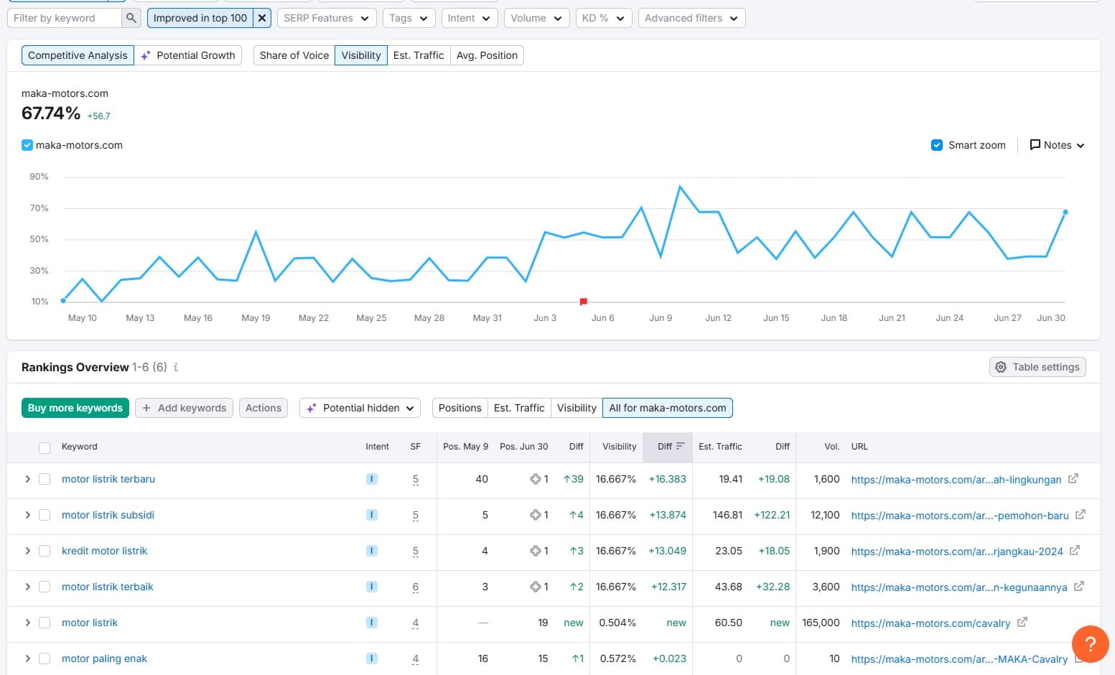Remove the 'Improved in top 100' filter
1115x675 pixels.
[262, 18]
